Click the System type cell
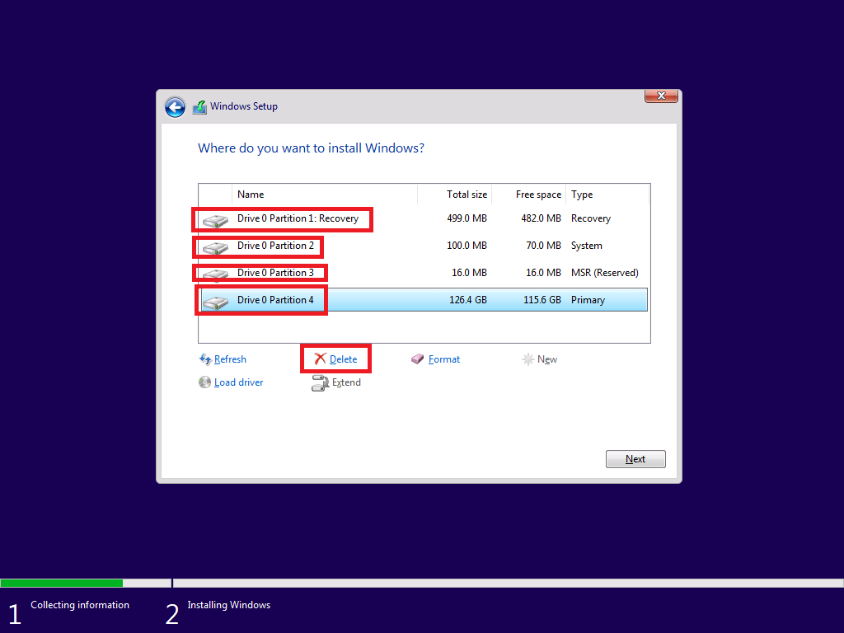This screenshot has height=633, width=844. 587,246
